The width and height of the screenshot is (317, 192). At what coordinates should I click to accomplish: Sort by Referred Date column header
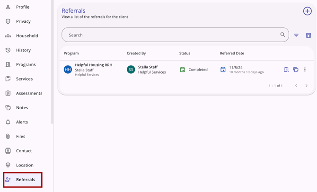pyautogui.click(x=232, y=53)
